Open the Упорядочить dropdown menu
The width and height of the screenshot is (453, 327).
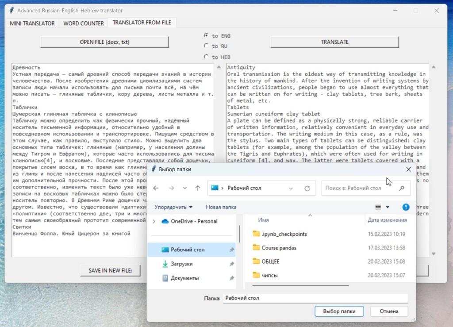173,207
